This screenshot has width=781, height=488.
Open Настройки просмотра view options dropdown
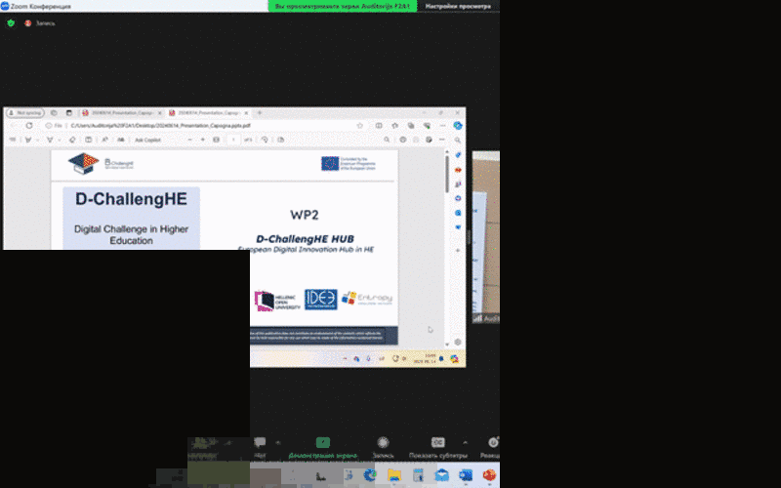pos(458,6)
